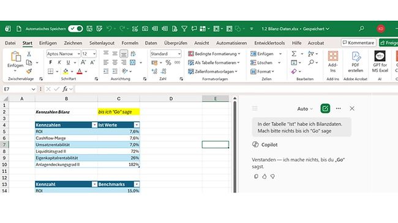Click the name box showing E7
The width and height of the screenshot is (398, 223).
tap(20, 89)
